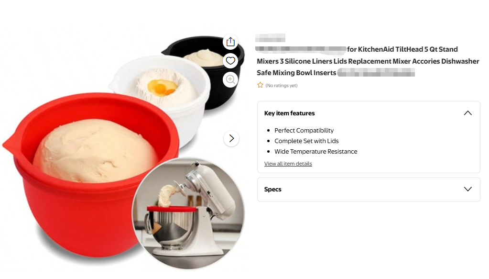
Task: Click the share icon on product image
Action: tap(230, 42)
